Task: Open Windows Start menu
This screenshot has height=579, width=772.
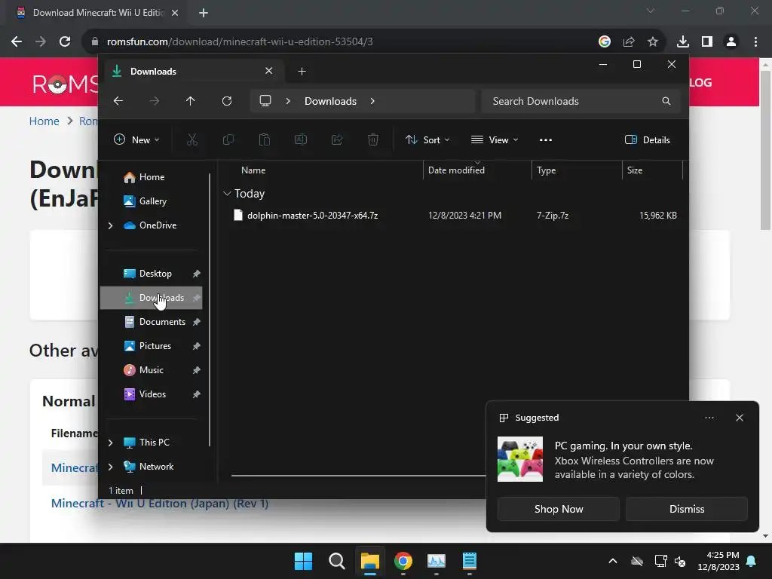Action: pos(303,561)
